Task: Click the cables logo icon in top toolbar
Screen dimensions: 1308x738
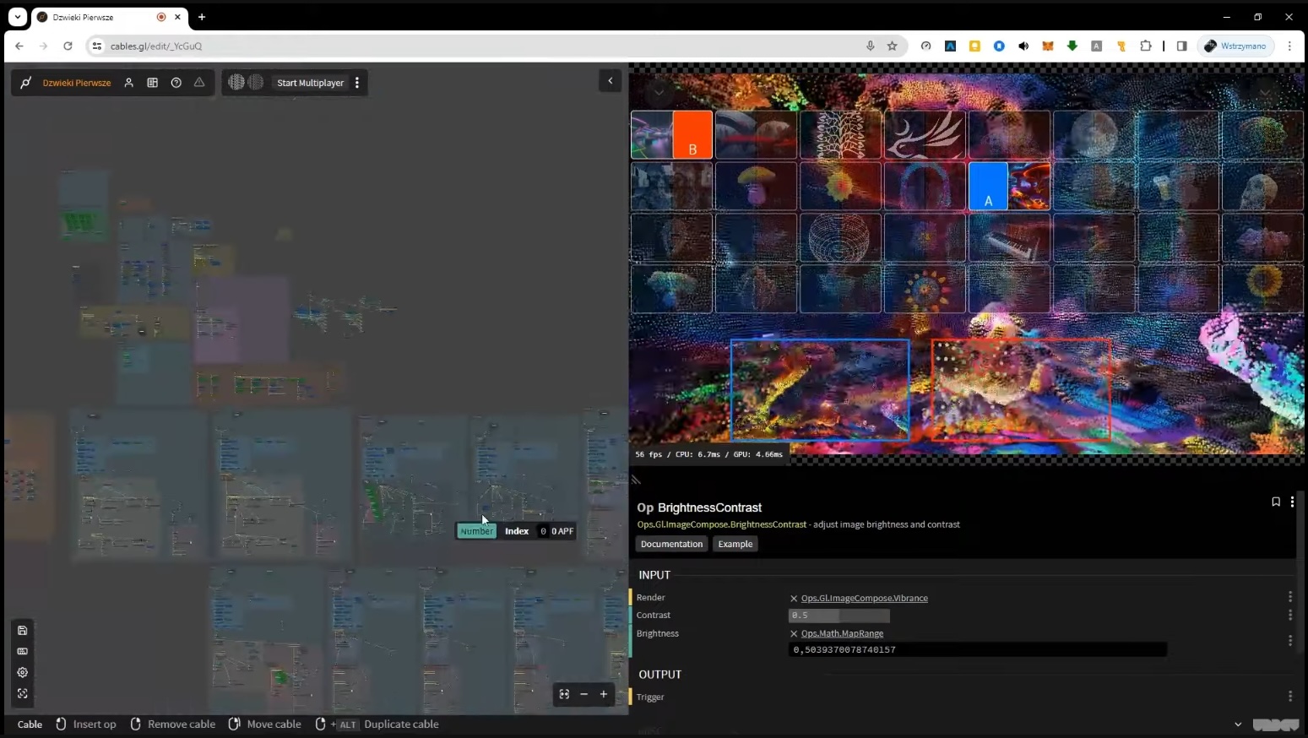Action: coord(26,83)
